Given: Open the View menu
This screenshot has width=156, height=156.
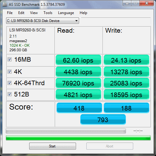Looking at the screenshot, I should point(34,13).
